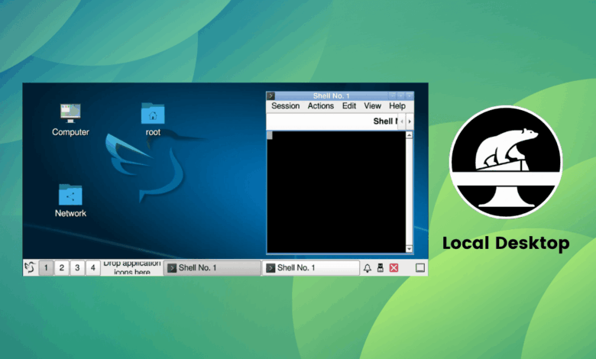Select the Shell tab in the tab bar
The image size is (596, 359).
coord(385,121)
